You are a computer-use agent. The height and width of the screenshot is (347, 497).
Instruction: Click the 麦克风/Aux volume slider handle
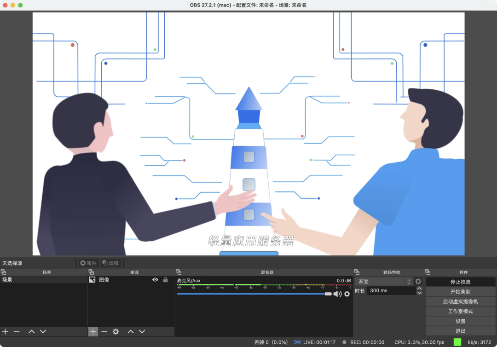pyautogui.click(x=328, y=294)
